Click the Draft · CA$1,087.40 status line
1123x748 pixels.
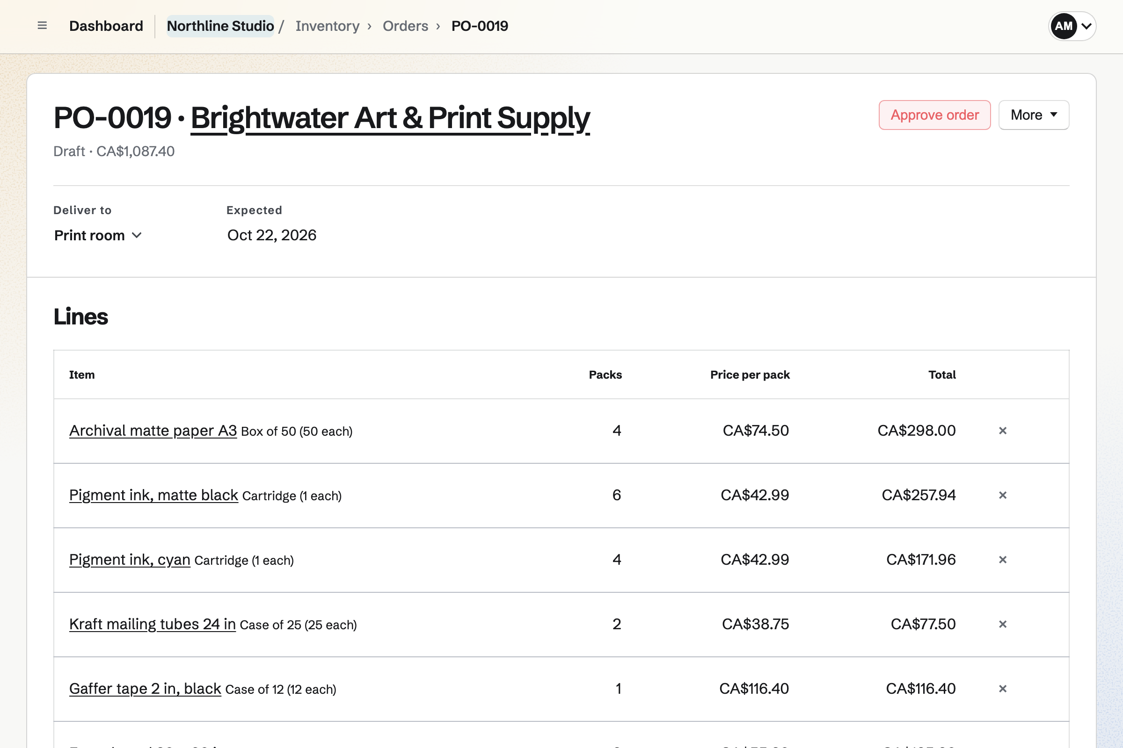pyautogui.click(x=114, y=151)
